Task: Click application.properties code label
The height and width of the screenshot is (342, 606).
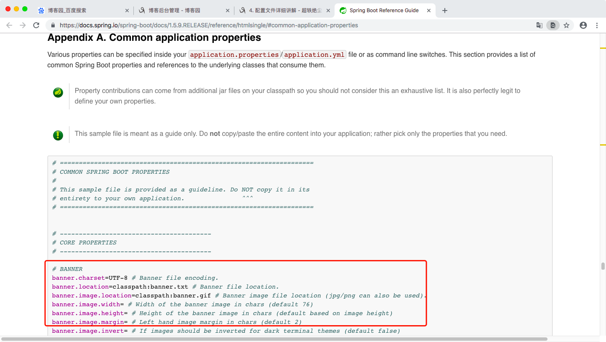Action: [234, 55]
